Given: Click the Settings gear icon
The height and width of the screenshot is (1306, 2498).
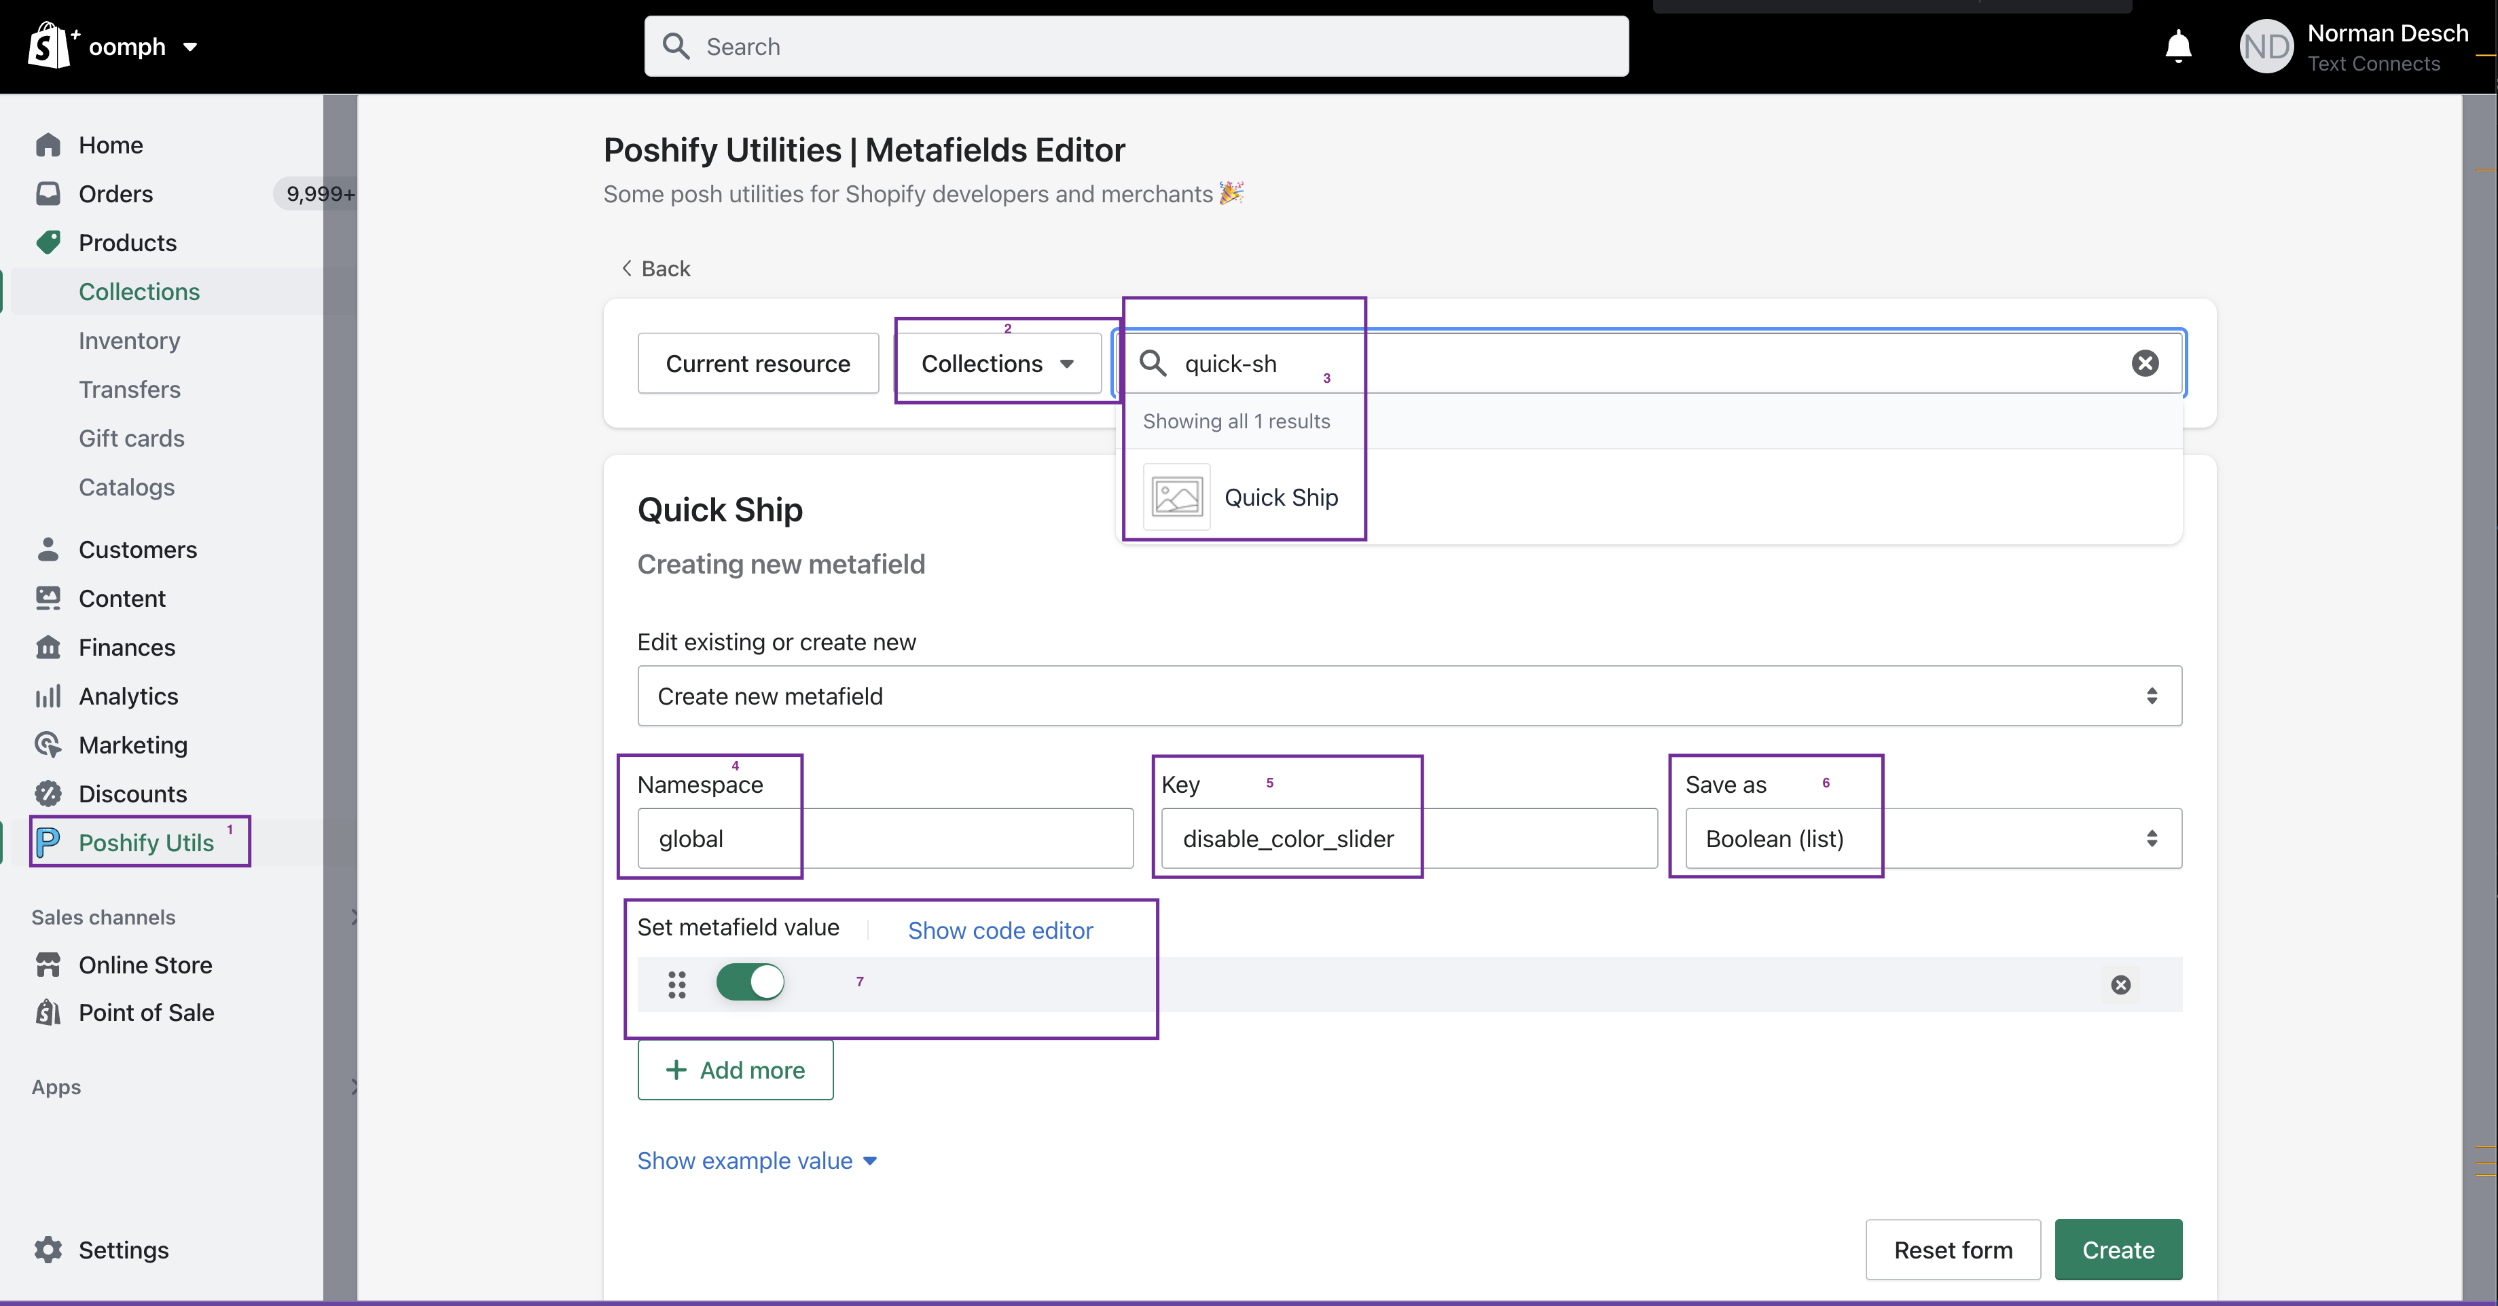Looking at the screenshot, I should click(x=48, y=1250).
